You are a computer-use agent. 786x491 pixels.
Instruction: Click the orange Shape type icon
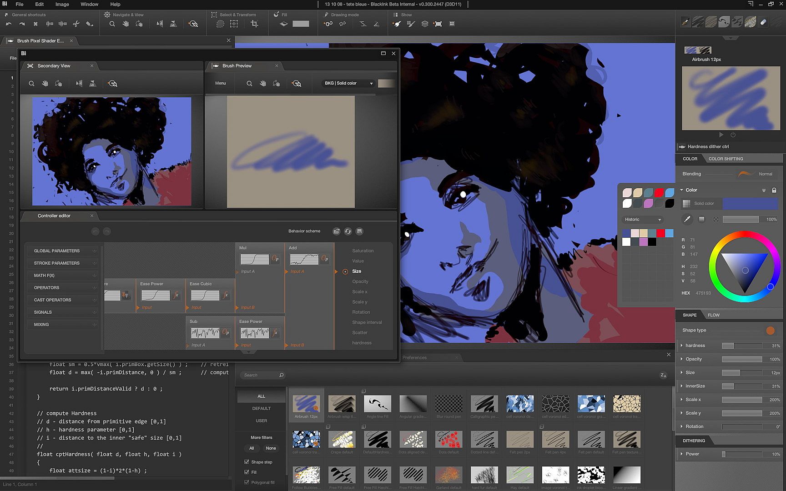pyautogui.click(x=770, y=331)
